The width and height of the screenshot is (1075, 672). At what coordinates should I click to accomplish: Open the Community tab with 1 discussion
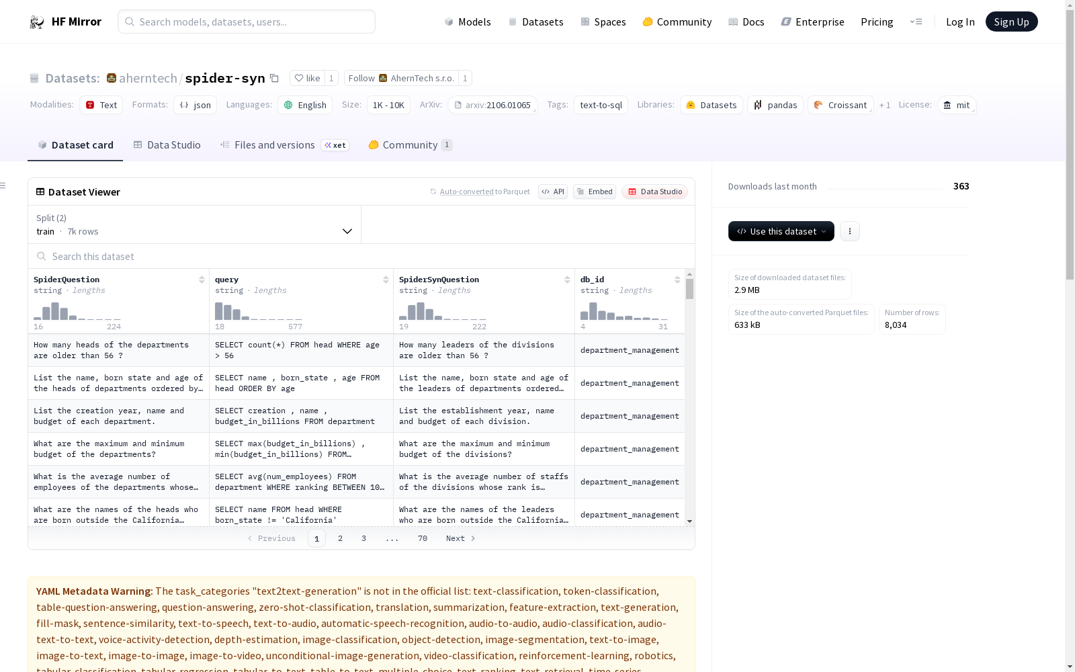point(410,145)
